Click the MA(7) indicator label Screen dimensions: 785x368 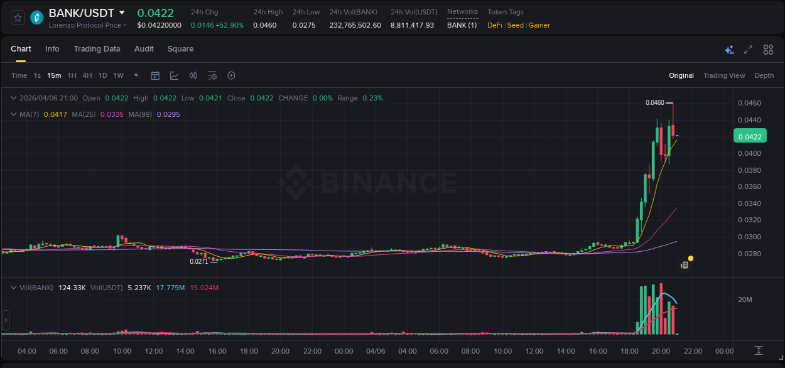pos(30,114)
